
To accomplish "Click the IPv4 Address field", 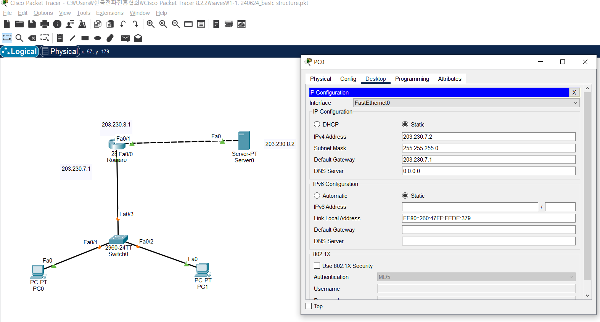I will 489,137.
